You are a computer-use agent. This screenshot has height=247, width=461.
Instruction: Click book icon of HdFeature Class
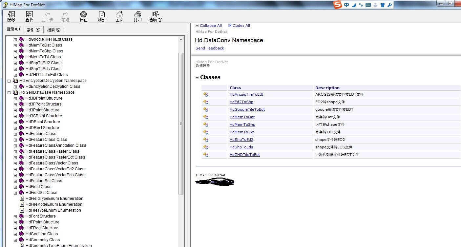21,134
